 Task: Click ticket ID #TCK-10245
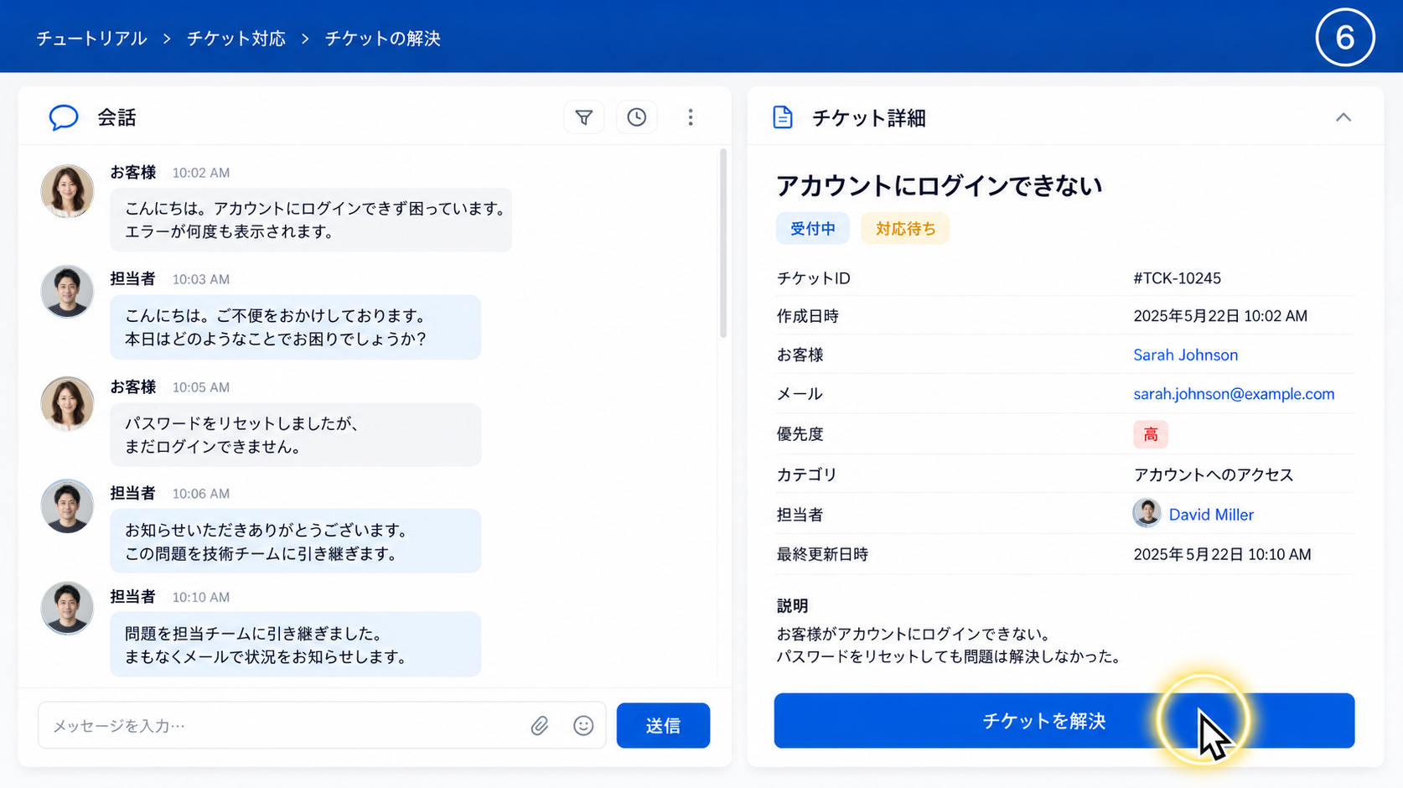(1177, 278)
